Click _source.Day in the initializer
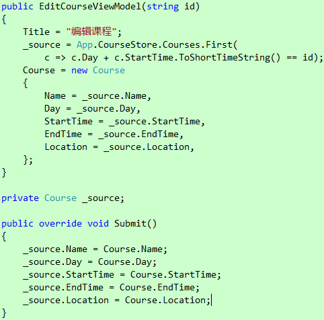324x320 pixels. coord(106,109)
